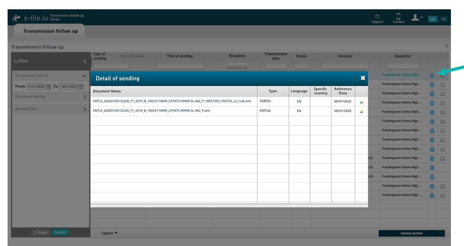Open the Support help icon

(377, 19)
